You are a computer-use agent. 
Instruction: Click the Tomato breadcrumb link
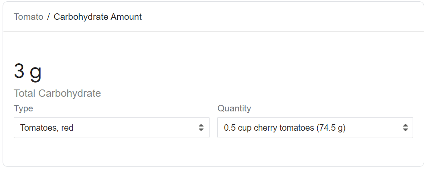pos(28,17)
